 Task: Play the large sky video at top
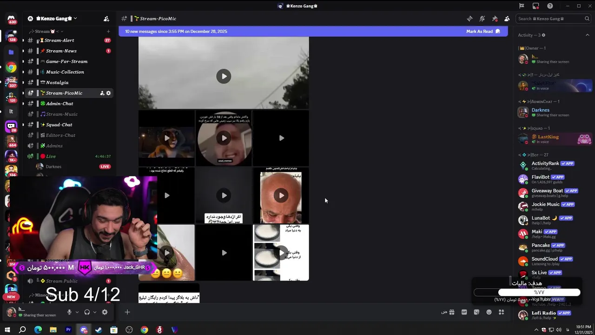[x=224, y=76]
